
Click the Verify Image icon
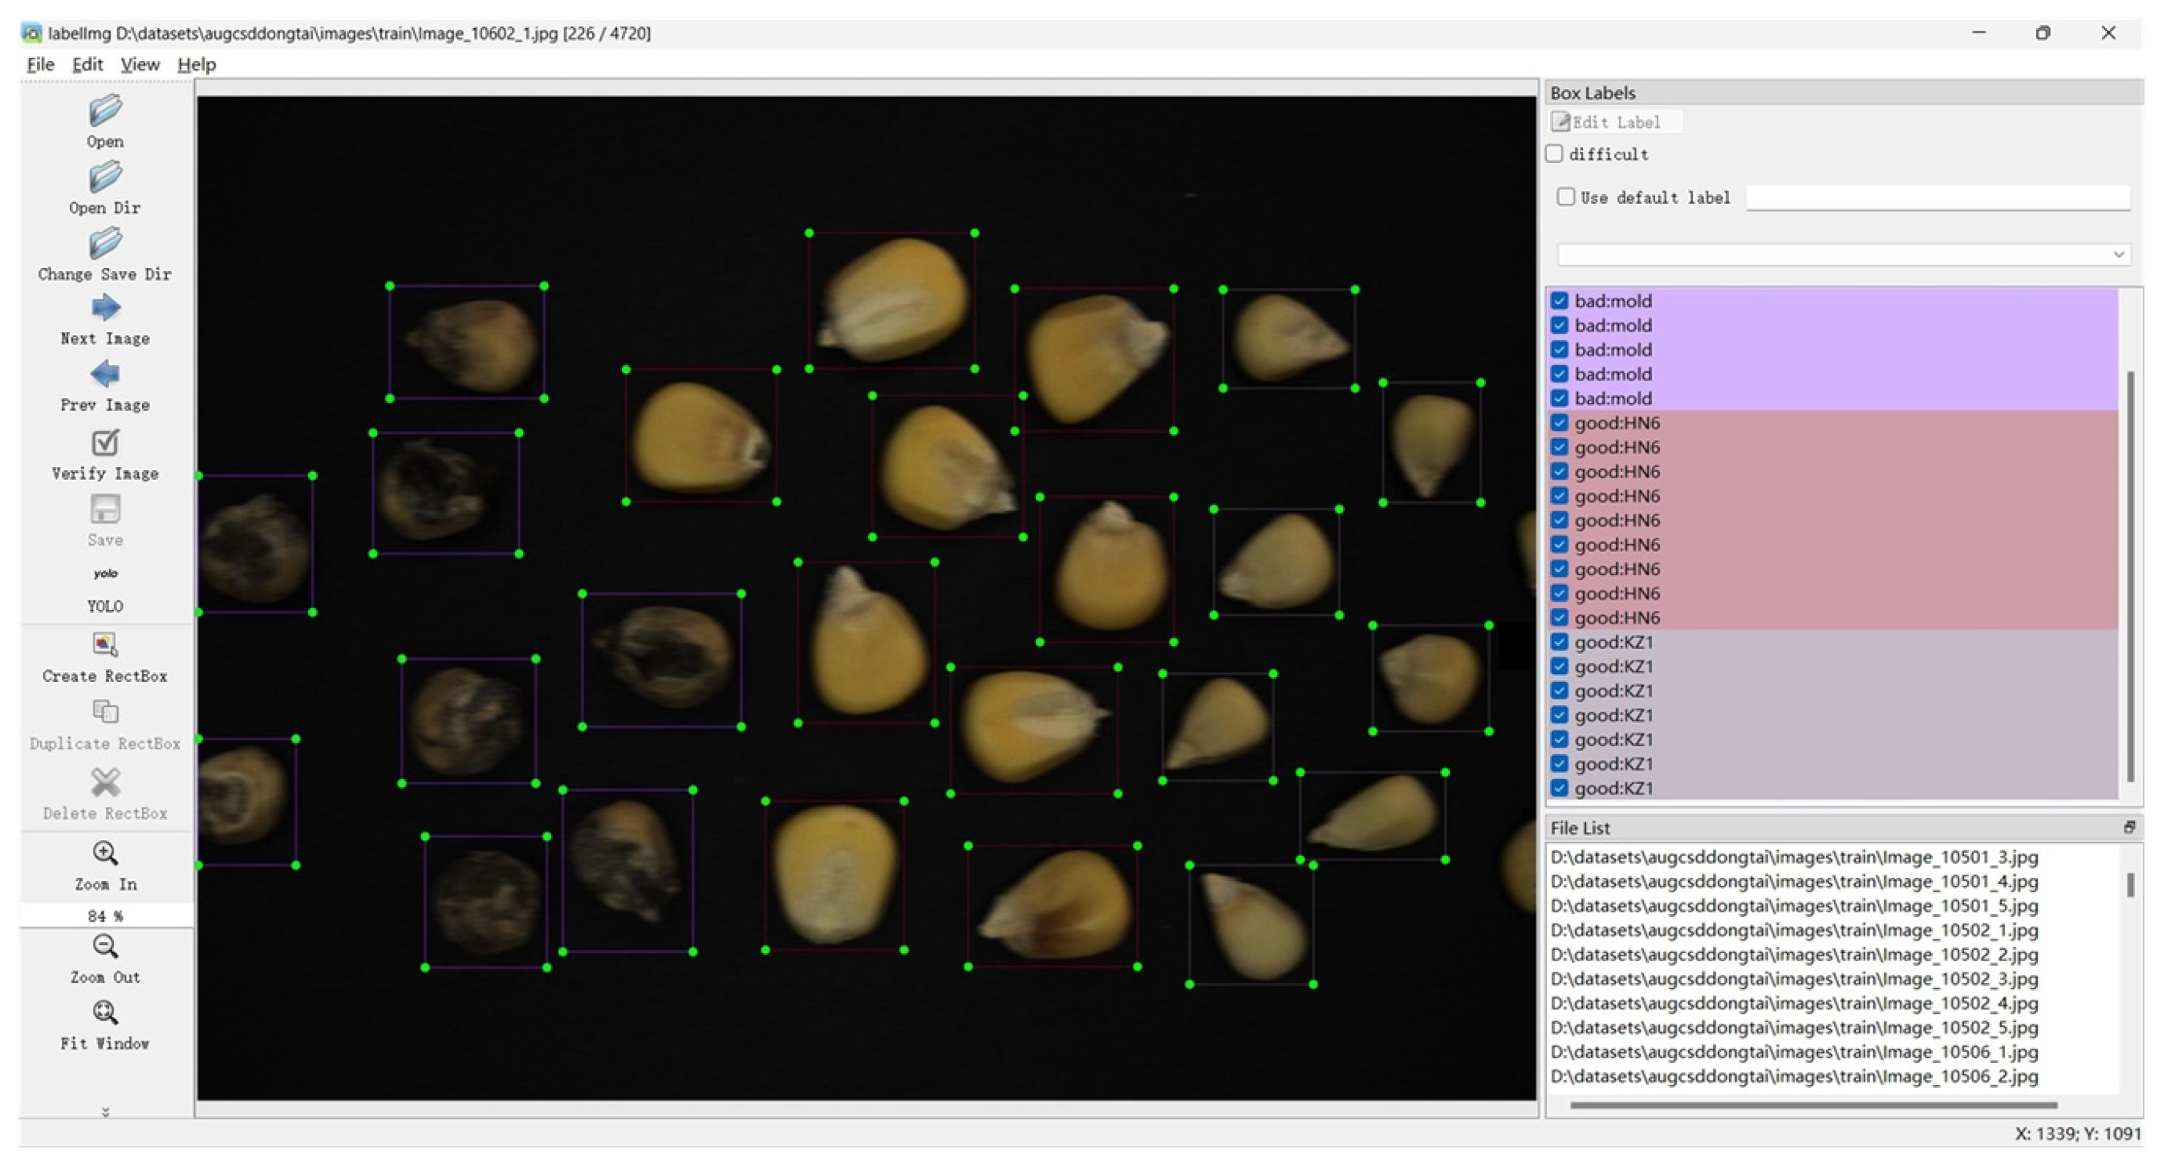[x=105, y=442]
